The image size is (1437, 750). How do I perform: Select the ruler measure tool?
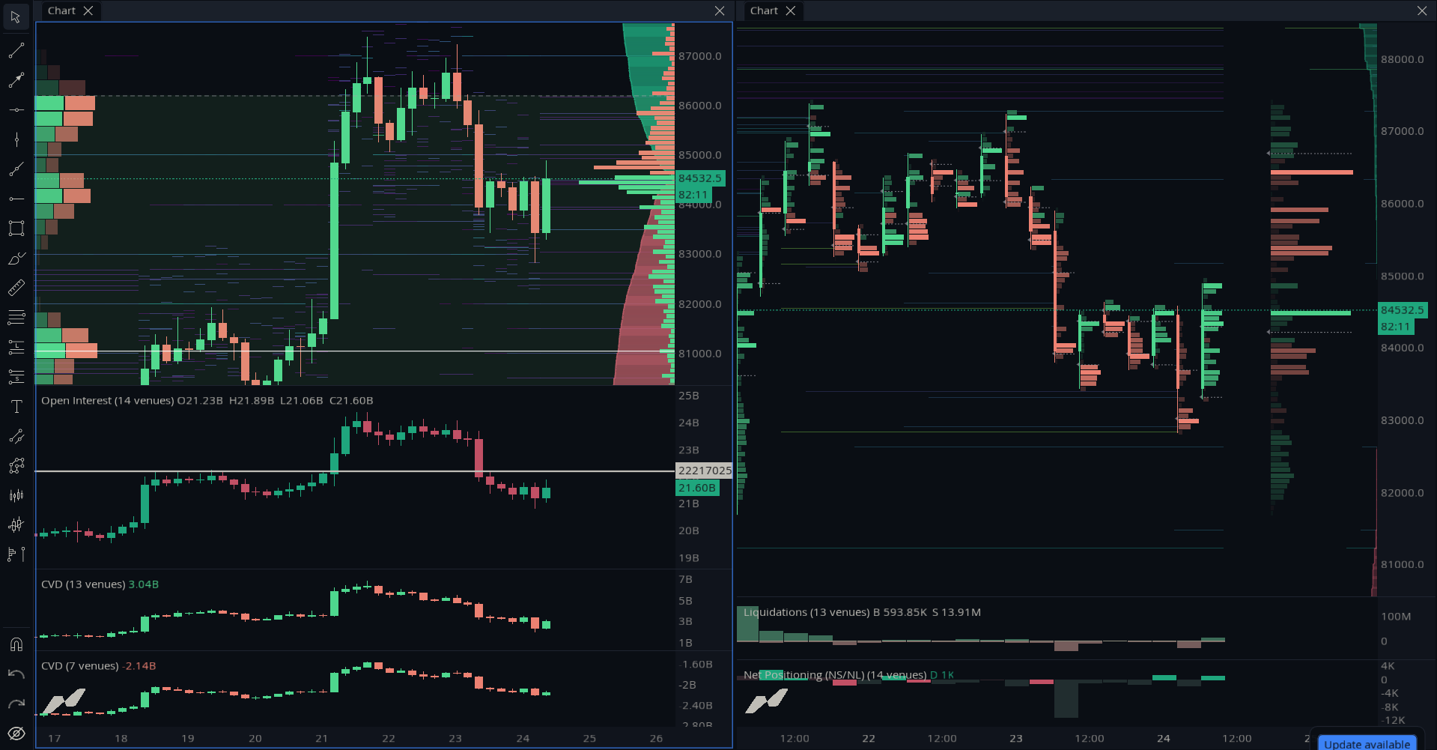[x=16, y=288]
